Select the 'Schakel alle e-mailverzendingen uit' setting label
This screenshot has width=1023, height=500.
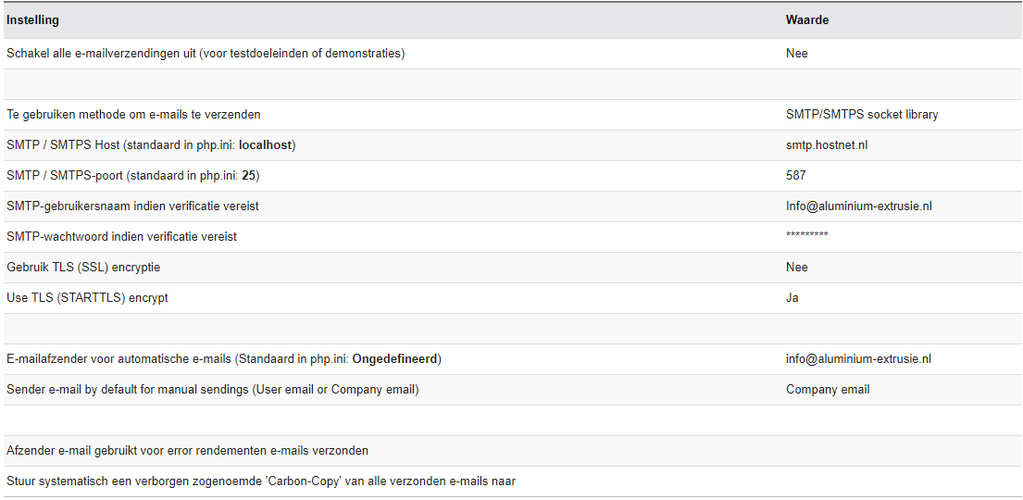pyautogui.click(x=206, y=54)
